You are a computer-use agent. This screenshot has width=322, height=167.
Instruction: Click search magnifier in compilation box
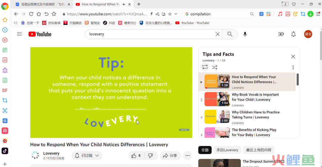pyautogui.click(x=252, y=14)
